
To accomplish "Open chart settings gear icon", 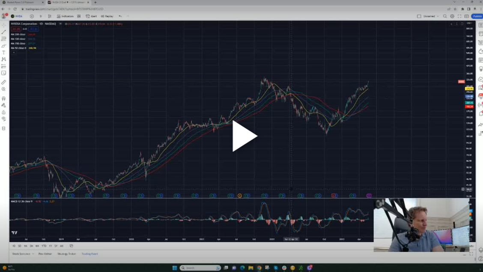I will [452, 16].
